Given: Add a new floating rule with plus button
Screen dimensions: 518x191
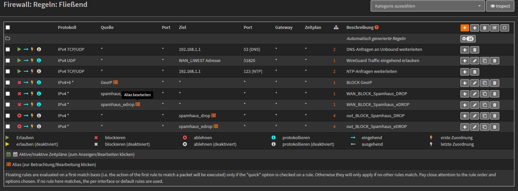Looking at the screenshot, I should click(x=464, y=28).
